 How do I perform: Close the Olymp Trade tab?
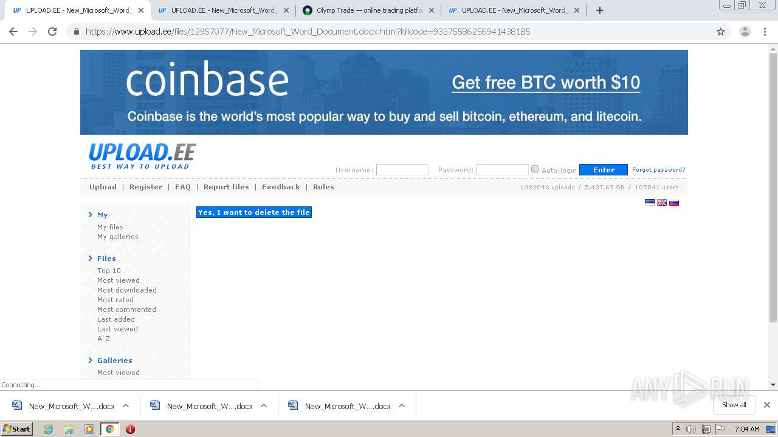[432, 10]
